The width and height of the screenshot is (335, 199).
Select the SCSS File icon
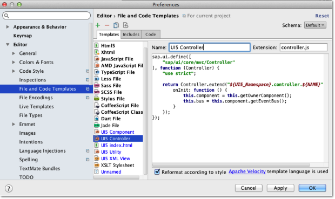(x=97, y=92)
